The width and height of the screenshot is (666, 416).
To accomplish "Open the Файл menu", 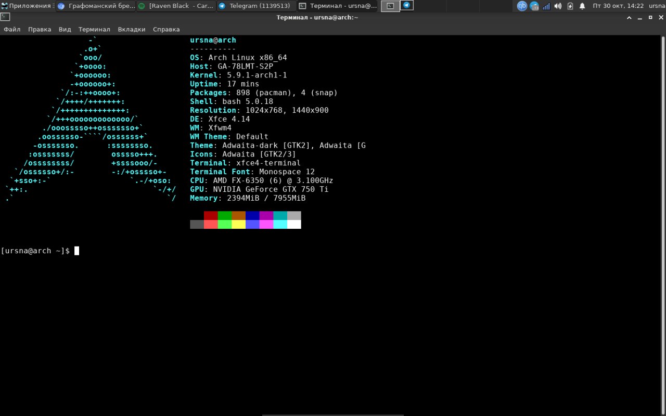I will pos(12,29).
